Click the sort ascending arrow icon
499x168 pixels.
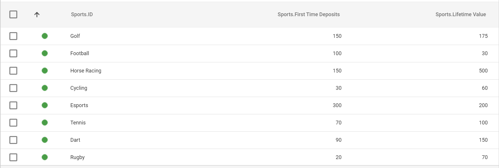tap(37, 14)
